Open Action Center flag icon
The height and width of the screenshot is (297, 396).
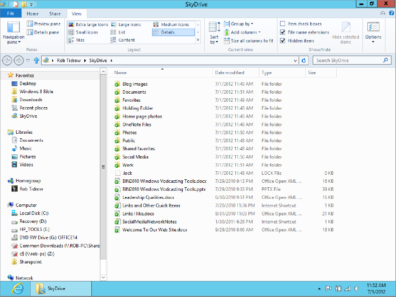click(x=329, y=288)
